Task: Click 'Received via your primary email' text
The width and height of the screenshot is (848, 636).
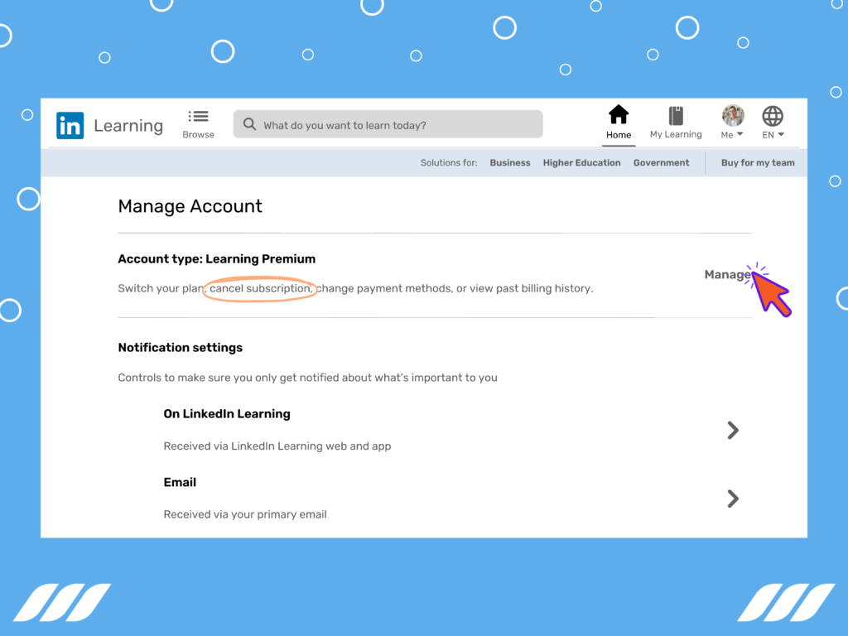Action: (x=245, y=514)
